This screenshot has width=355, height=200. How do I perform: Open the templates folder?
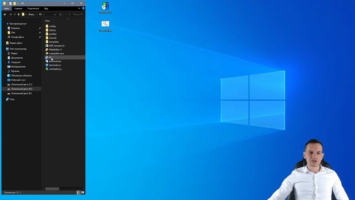[54, 42]
